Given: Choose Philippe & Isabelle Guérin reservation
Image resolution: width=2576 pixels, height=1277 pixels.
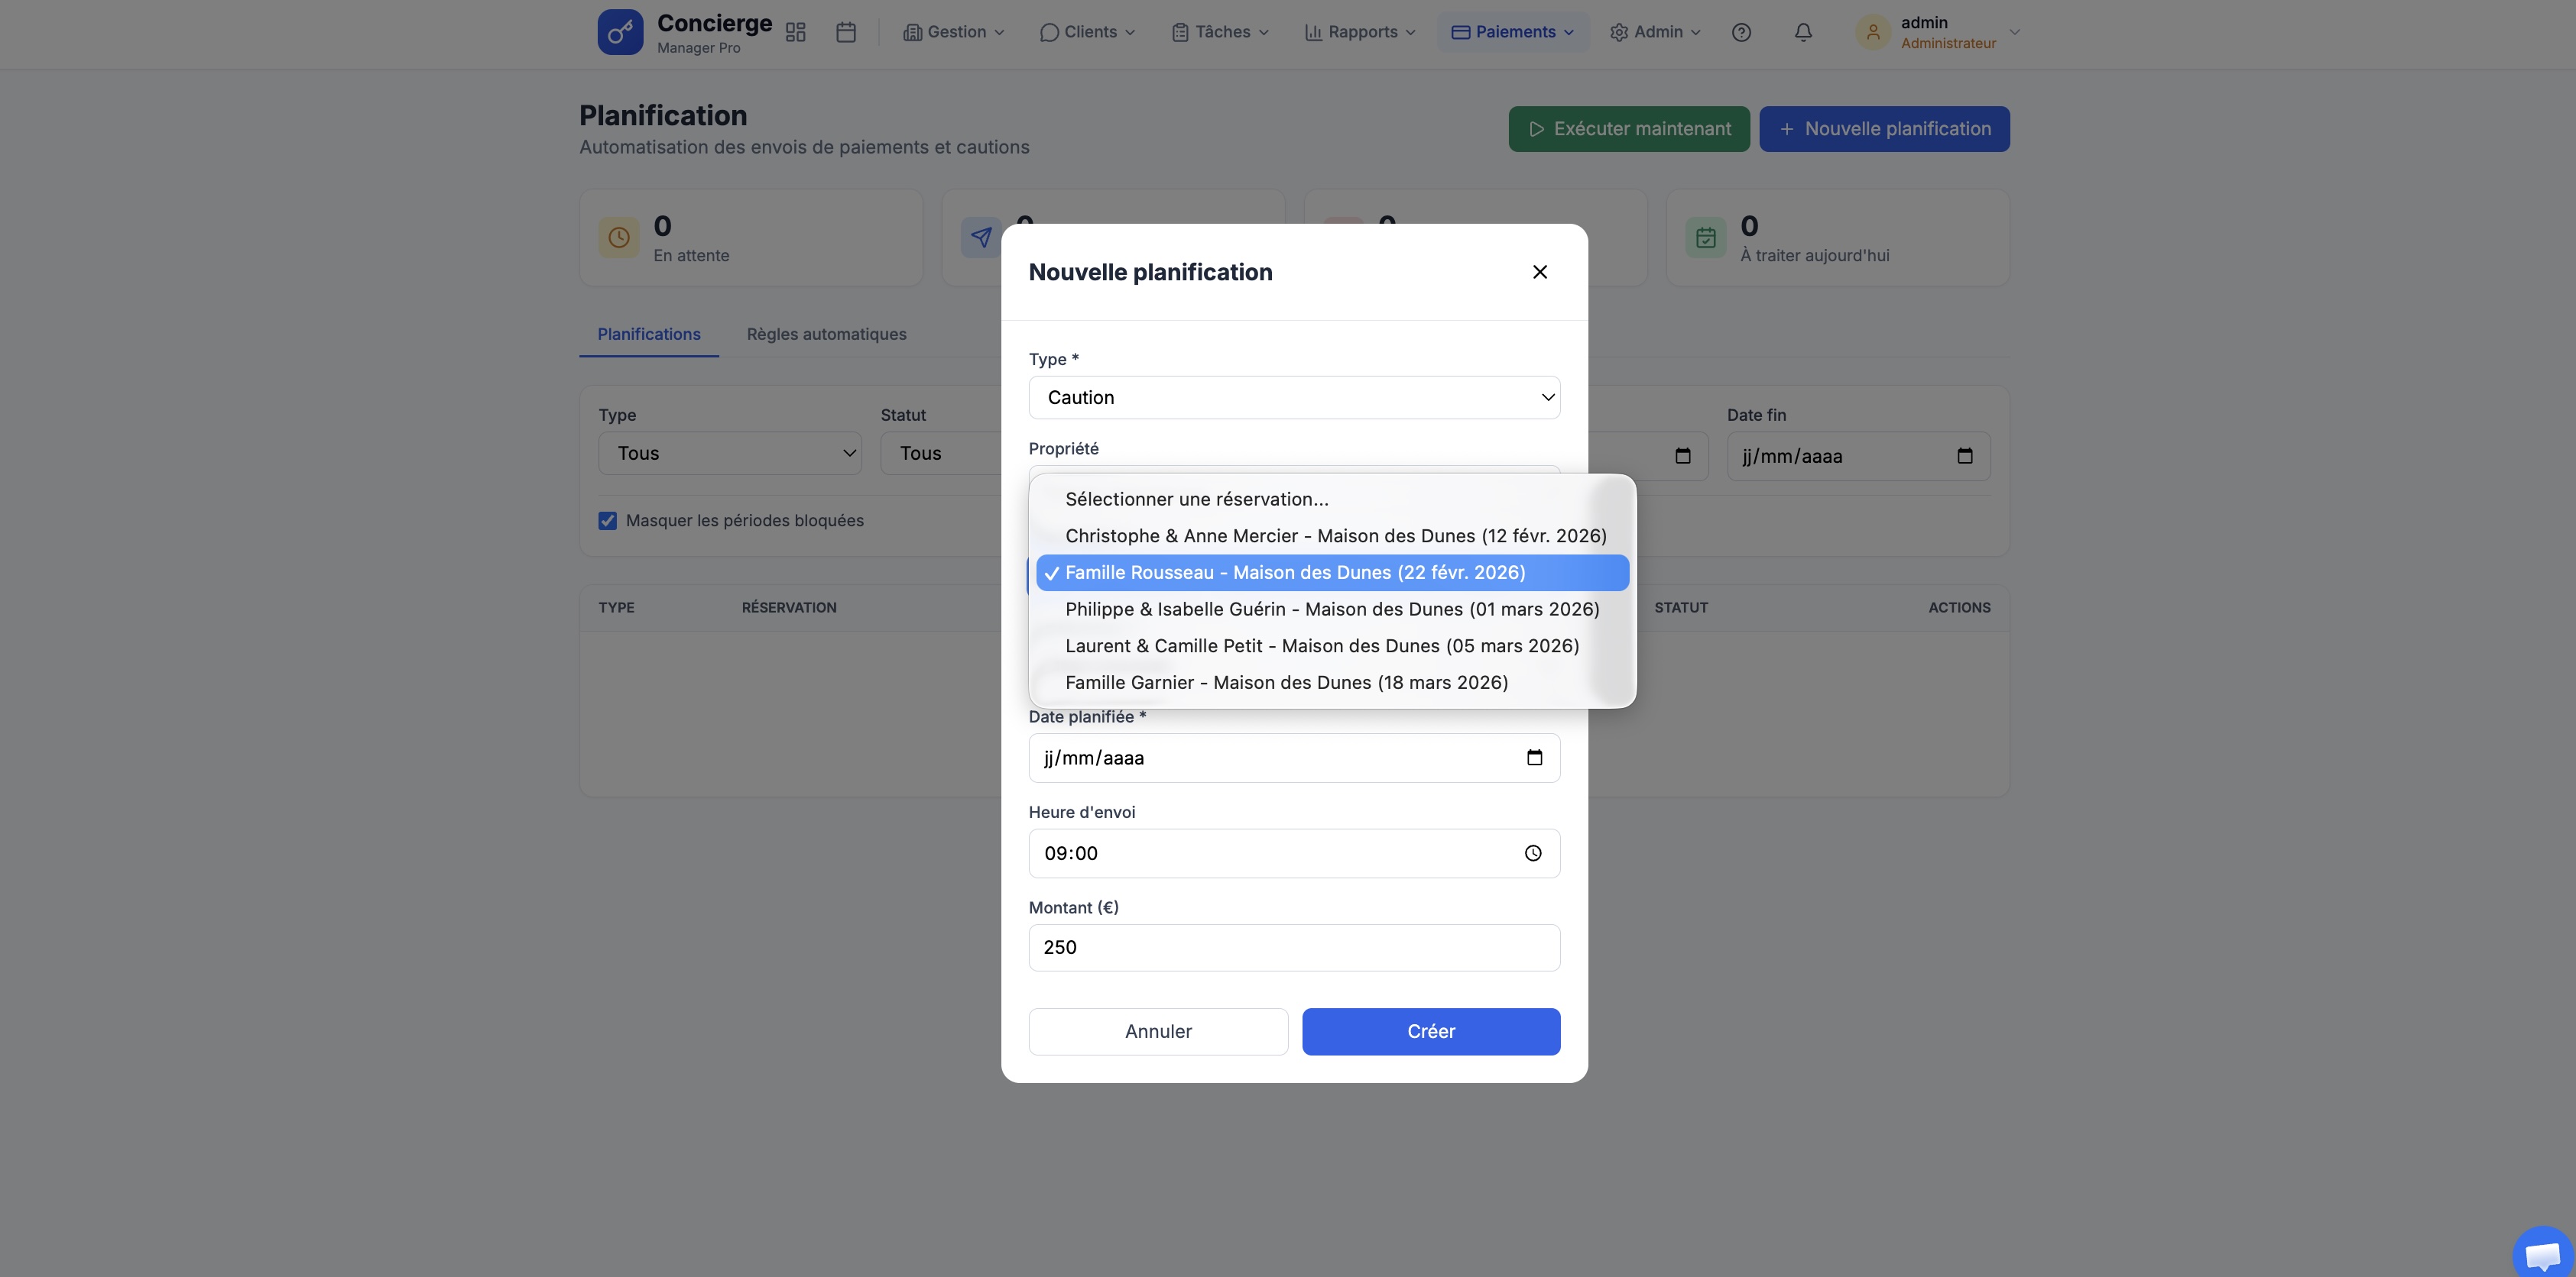Looking at the screenshot, I should point(1332,609).
